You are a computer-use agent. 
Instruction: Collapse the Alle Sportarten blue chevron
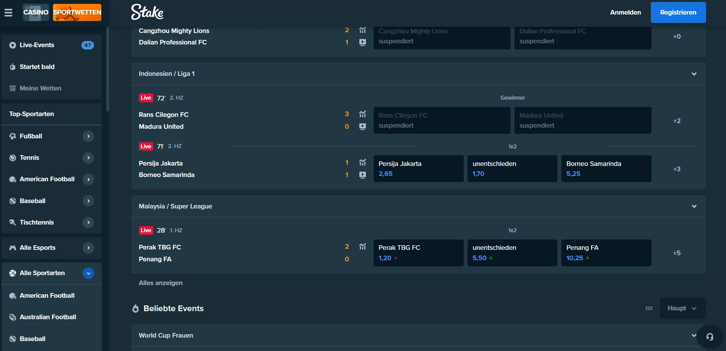pyautogui.click(x=88, y=273)
